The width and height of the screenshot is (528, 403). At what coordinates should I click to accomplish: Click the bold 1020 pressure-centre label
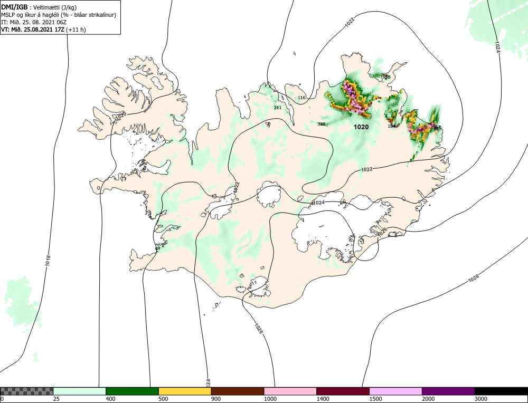[361, 127]
